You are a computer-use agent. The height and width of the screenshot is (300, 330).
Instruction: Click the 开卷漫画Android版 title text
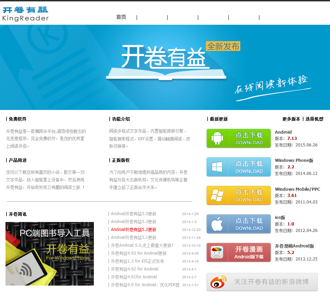coord(295,246)
